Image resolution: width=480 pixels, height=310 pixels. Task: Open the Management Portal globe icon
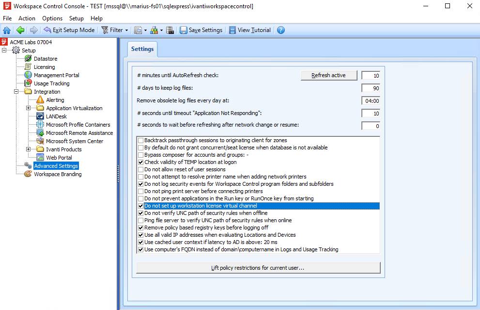point(28,75)
